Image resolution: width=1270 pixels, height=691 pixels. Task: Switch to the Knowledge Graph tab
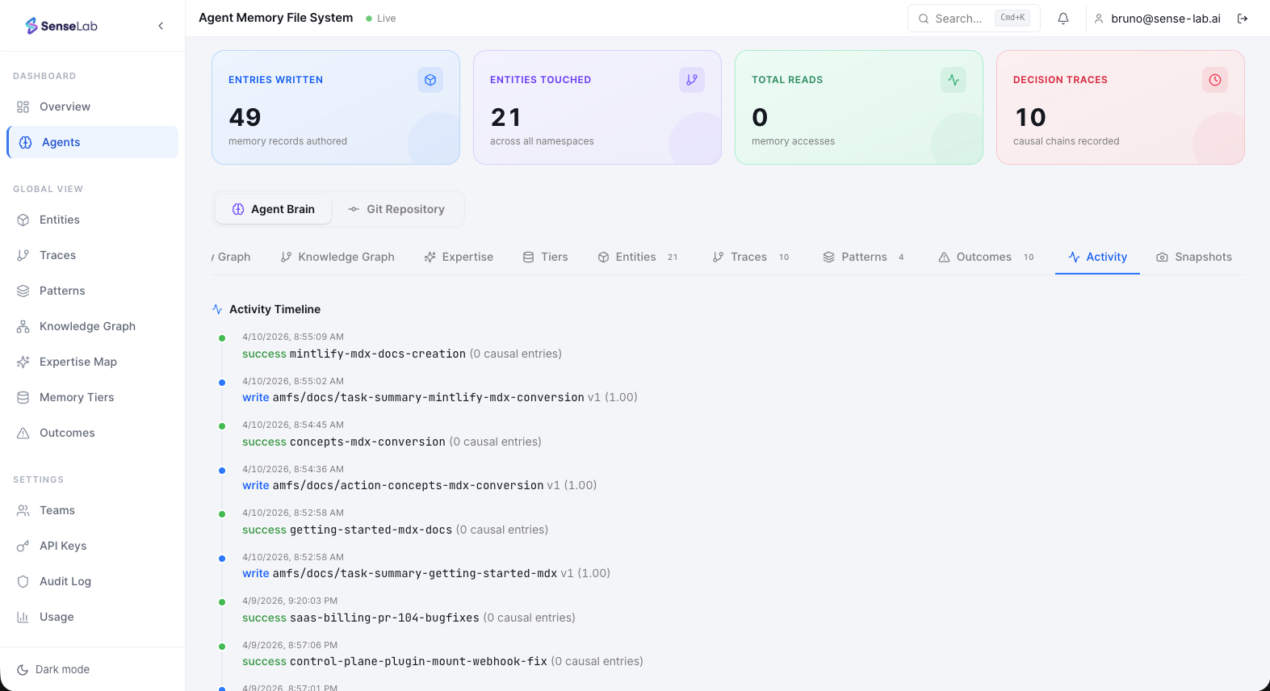(337, 257)
